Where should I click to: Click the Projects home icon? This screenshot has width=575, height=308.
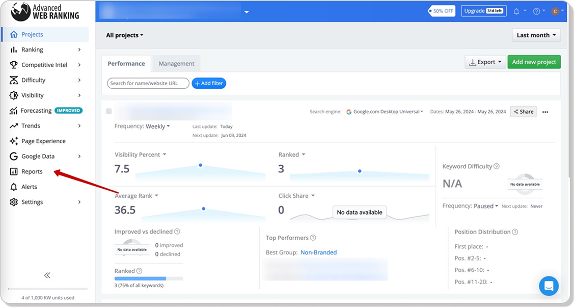(14, 34)
